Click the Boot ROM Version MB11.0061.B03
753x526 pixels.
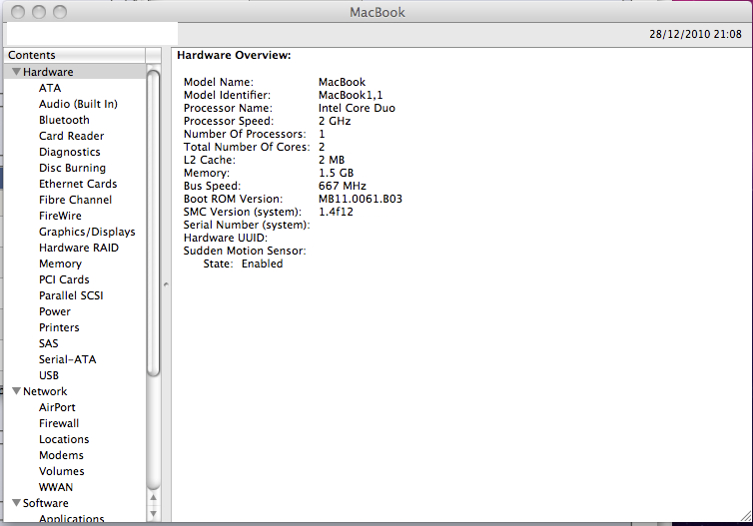[361, 199]
